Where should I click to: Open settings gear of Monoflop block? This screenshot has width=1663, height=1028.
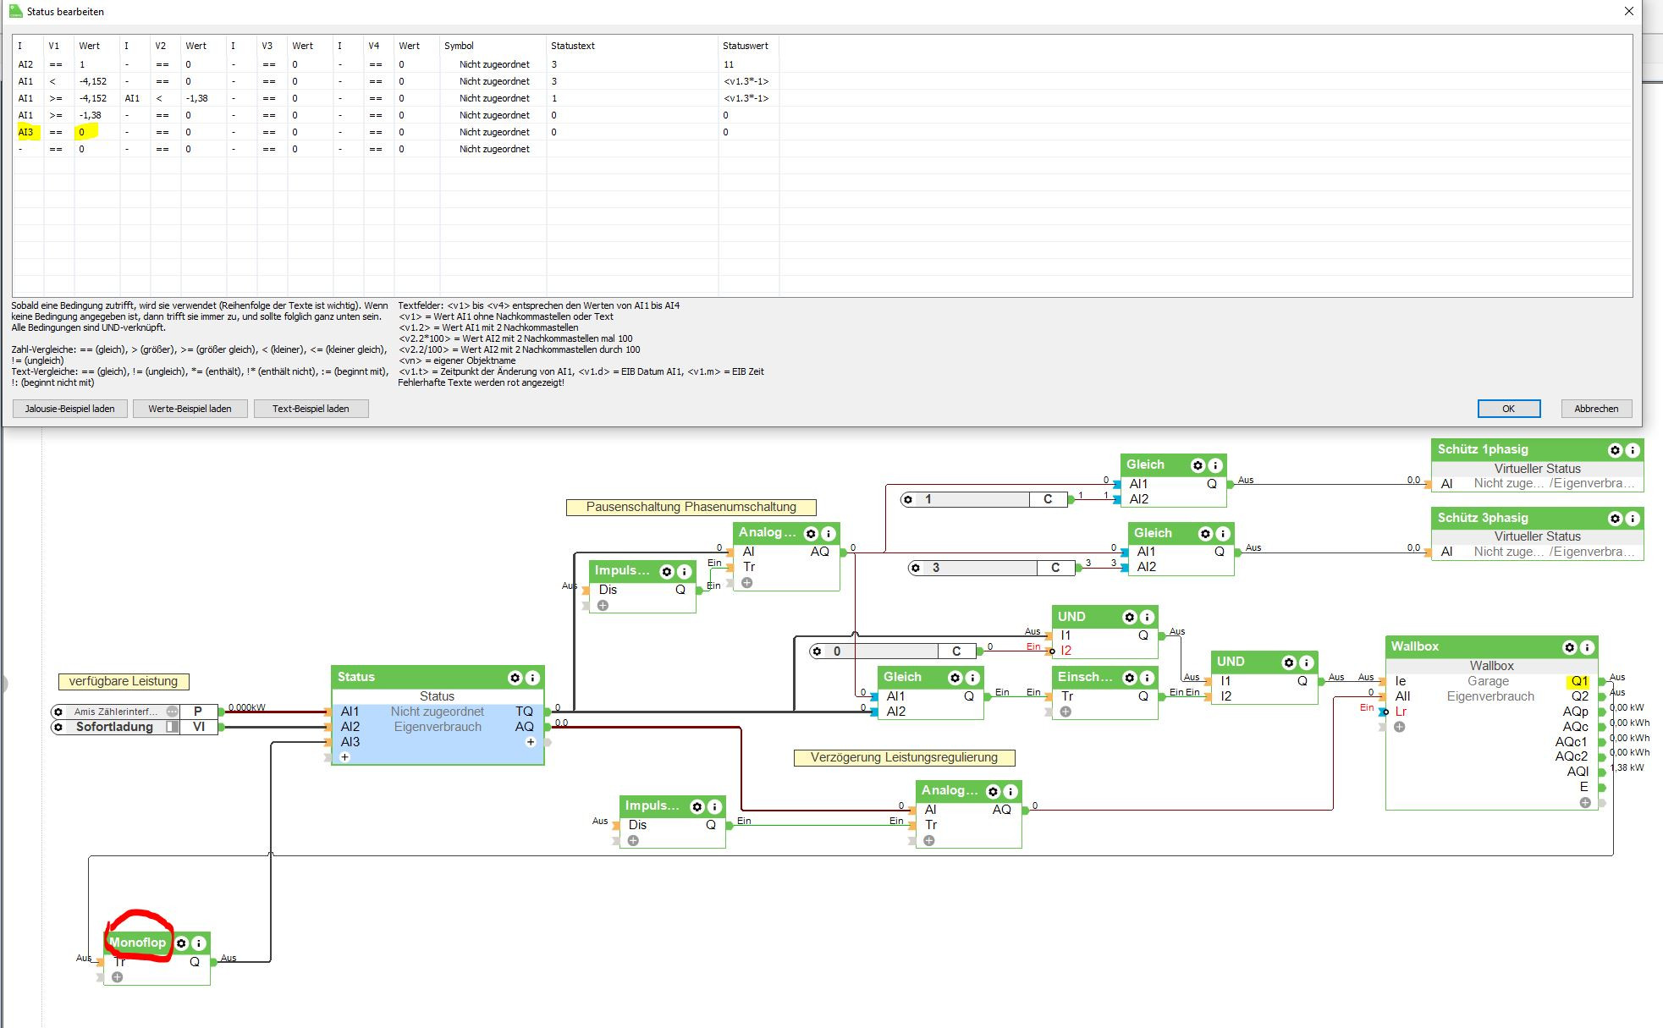[181, 943]
